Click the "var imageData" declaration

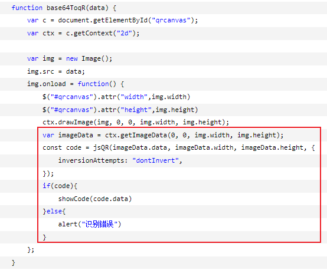point(68,135)
